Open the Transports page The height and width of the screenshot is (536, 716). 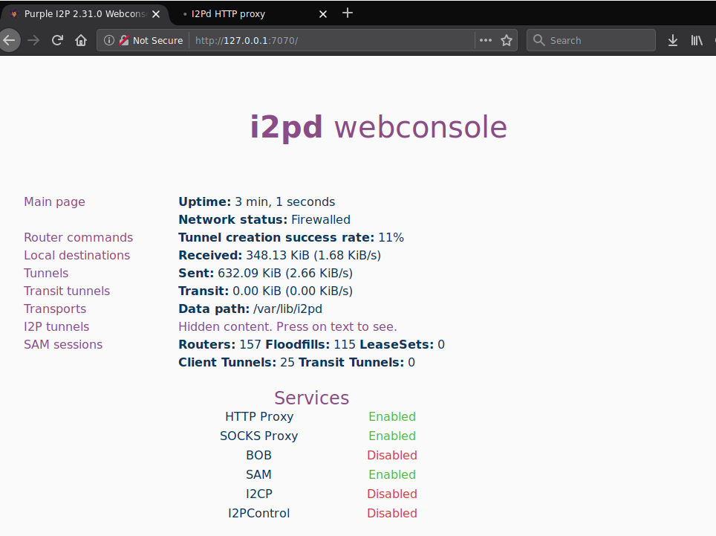55,309
